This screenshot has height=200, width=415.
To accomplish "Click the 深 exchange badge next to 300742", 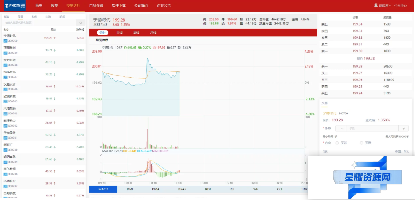I will (x=5, y=126).
